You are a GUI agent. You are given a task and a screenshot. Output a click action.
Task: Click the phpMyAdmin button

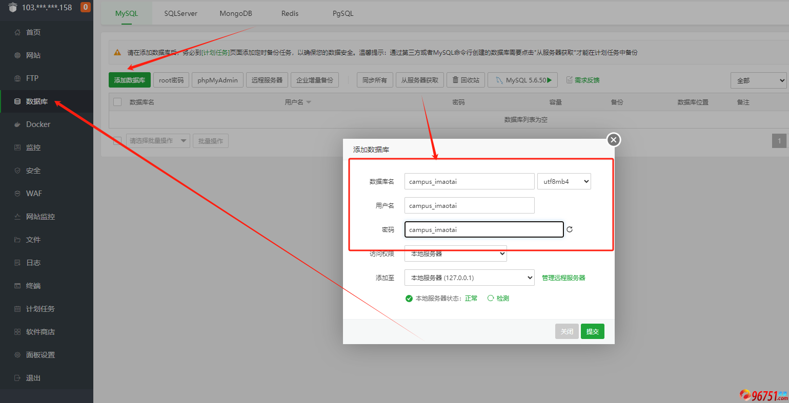(217, 80)
